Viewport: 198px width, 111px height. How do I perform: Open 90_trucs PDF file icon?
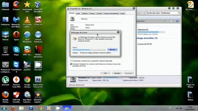click(x=191, y=6)
